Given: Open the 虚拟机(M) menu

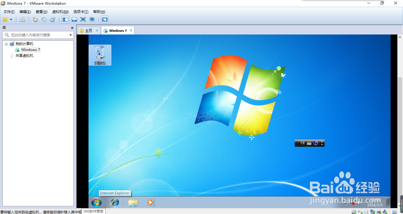Looking at the screenshot, I should coord(60,12).
